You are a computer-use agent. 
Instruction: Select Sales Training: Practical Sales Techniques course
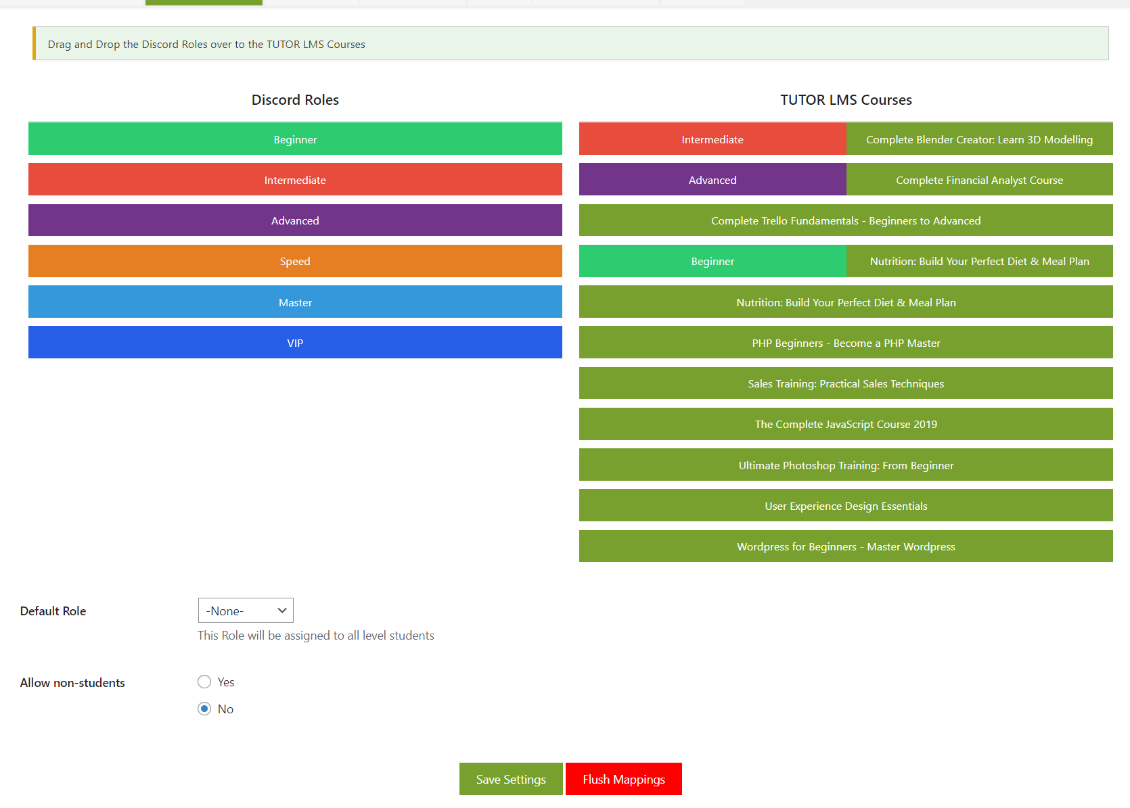click(846, 383)
